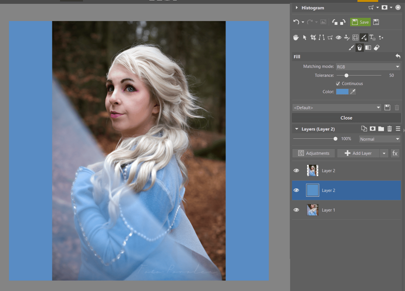Image resolution: width=405 pixels, height=291 pixels.
Task: Select the drawing tools group icon
Action: tap(364, 38)
